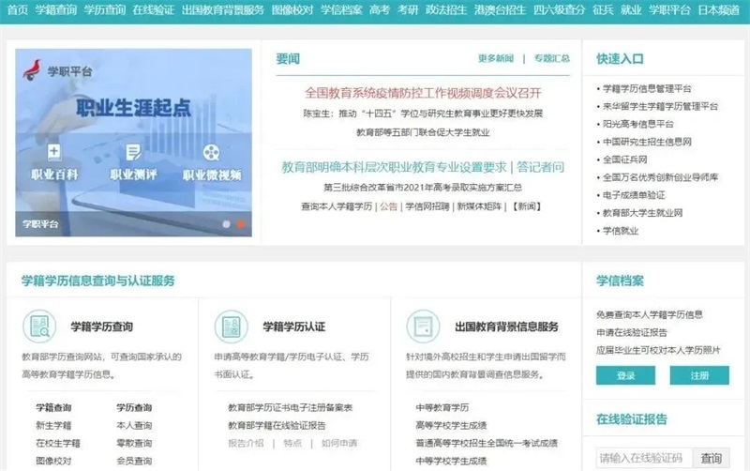Click the 出国教育背景信息服务 icon
The width and height of the screenshot is (750, 471).
423,327
